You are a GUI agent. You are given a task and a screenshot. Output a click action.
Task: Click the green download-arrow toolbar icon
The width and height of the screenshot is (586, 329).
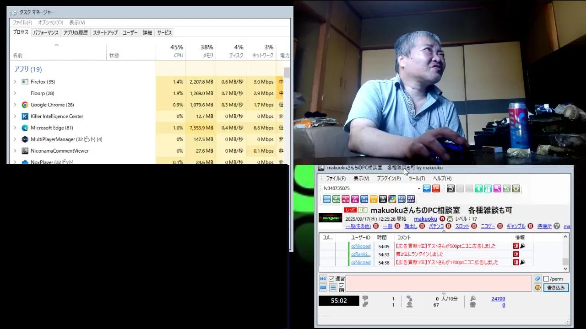point(478,189)
